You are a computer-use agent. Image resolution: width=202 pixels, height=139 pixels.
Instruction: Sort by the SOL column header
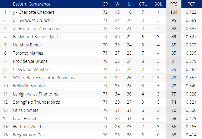point(158,4)
